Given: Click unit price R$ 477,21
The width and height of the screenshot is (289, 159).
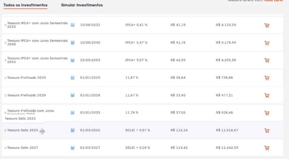Looking at the screenshot, I should [224, 95].
